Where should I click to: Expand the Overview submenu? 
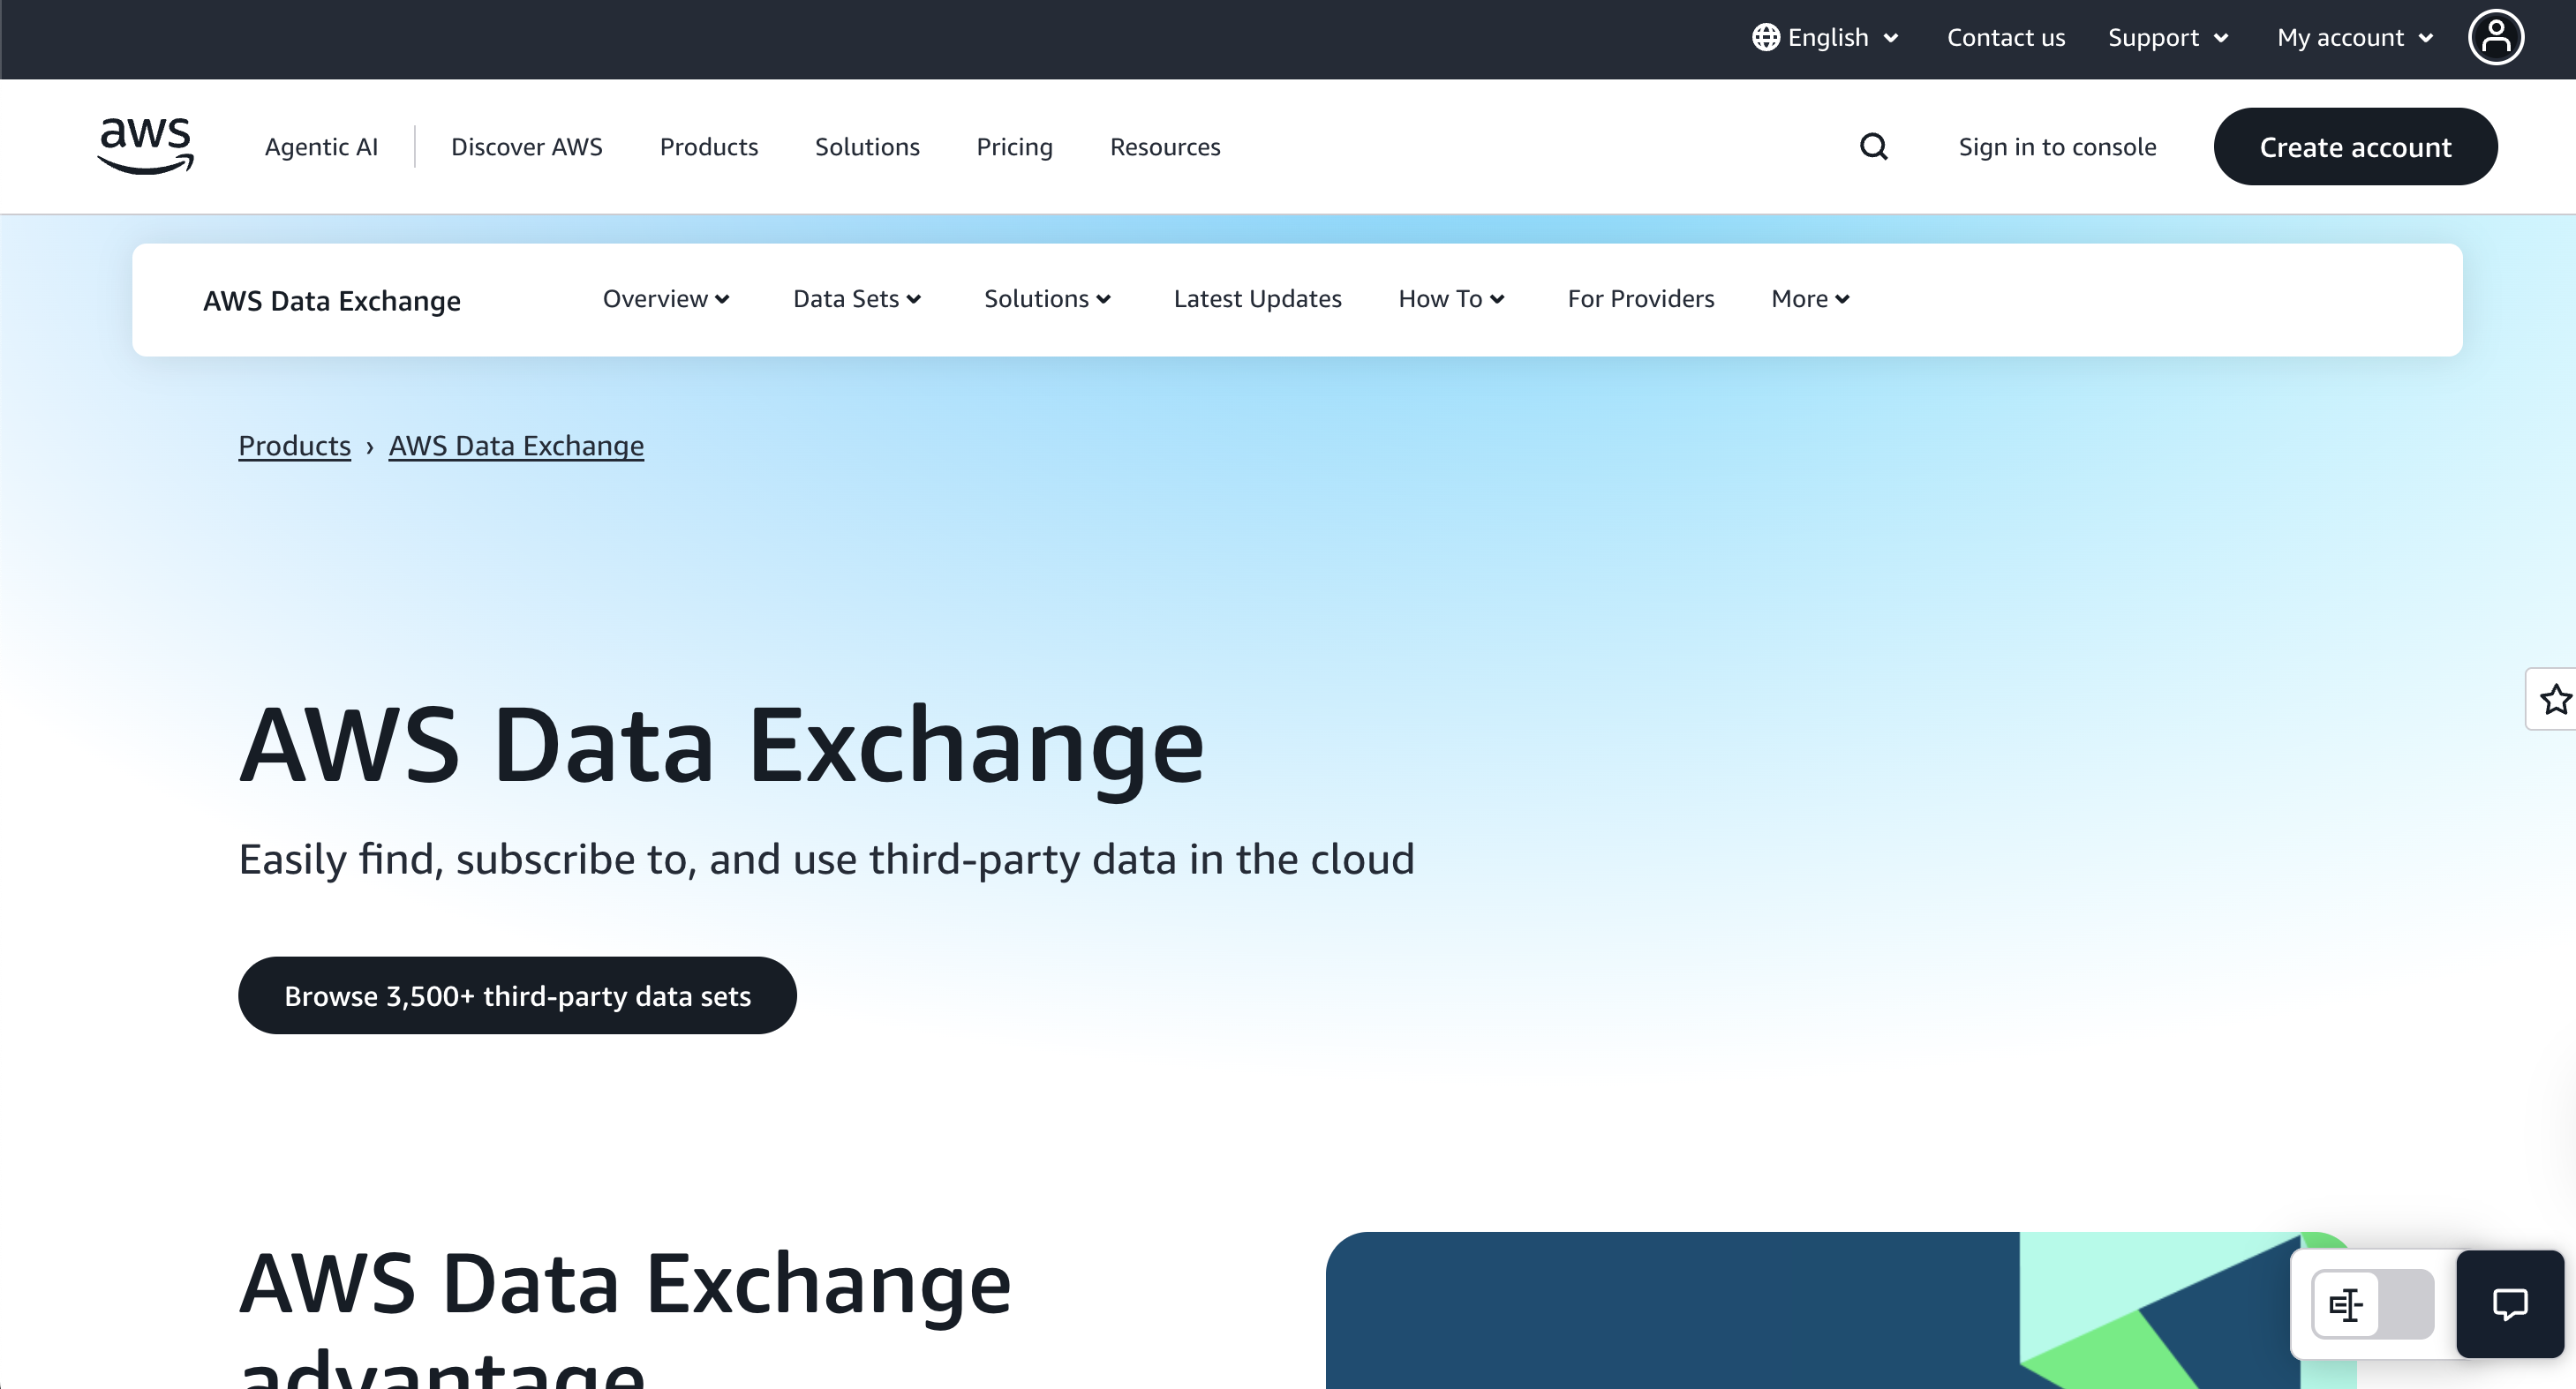(x=666, y=299)
